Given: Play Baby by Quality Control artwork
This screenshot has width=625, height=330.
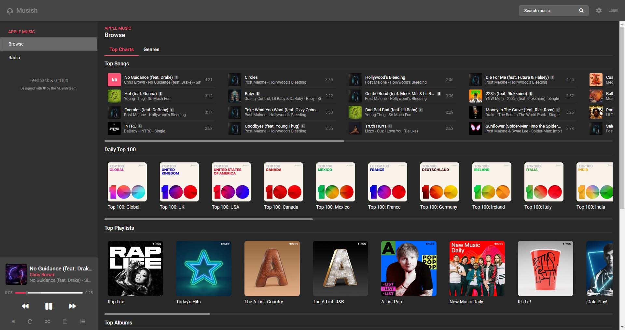Looking at the screenshot, I should point(235,96).
